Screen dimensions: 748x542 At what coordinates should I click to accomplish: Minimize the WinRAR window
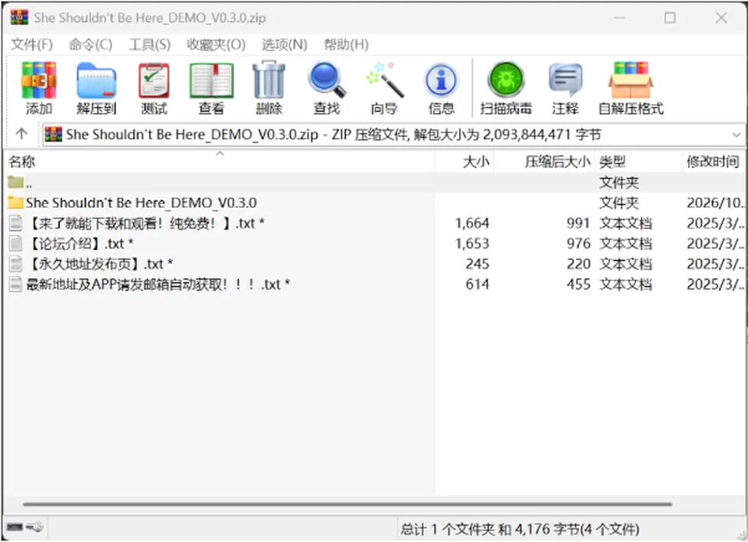(x=619, y=18)
